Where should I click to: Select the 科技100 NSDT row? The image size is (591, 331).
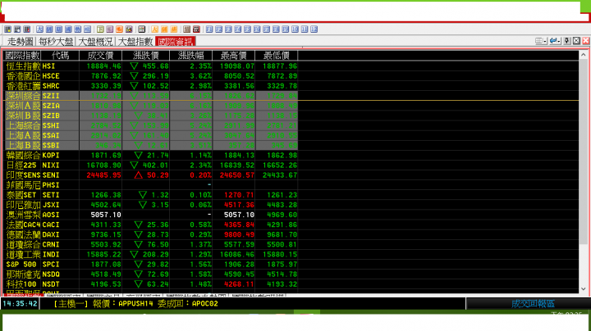pyautogui.click(x=151, y=284)
